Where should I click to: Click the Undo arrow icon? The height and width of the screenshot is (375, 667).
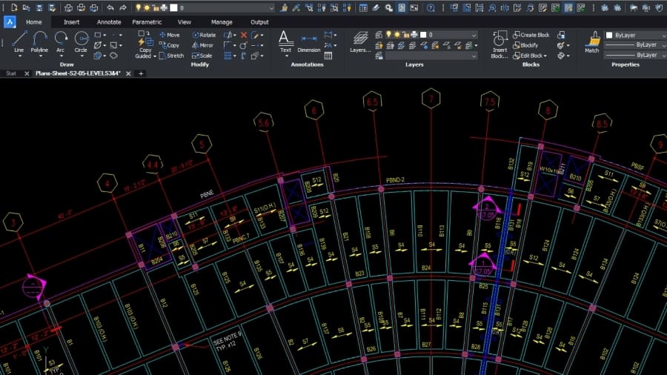click(110, 7)
